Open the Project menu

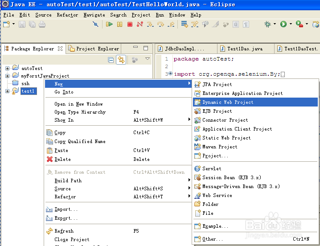click(141, 15)
